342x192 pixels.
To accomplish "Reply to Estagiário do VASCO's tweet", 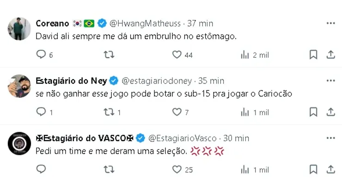I will click(x=41, y=169).
